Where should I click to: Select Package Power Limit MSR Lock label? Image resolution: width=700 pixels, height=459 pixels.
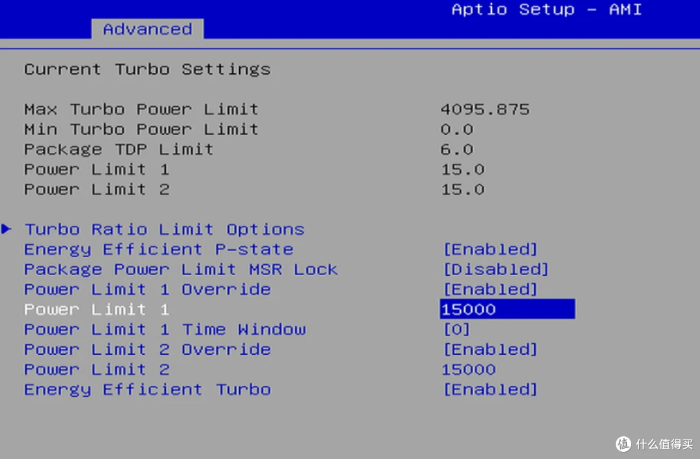(181, 269)
